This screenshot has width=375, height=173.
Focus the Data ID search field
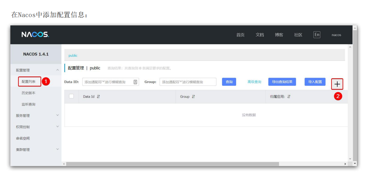tap(110, 82)
